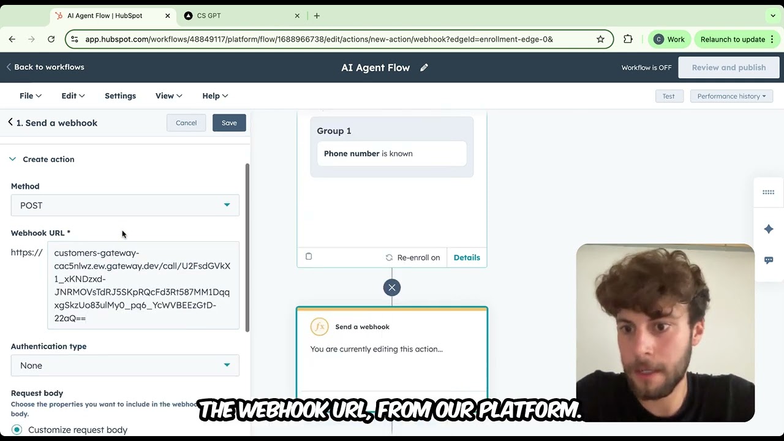Open the tab search dropdown in the tab strip
This screenshot has height=441, width=784.
[x=773, y=16]
